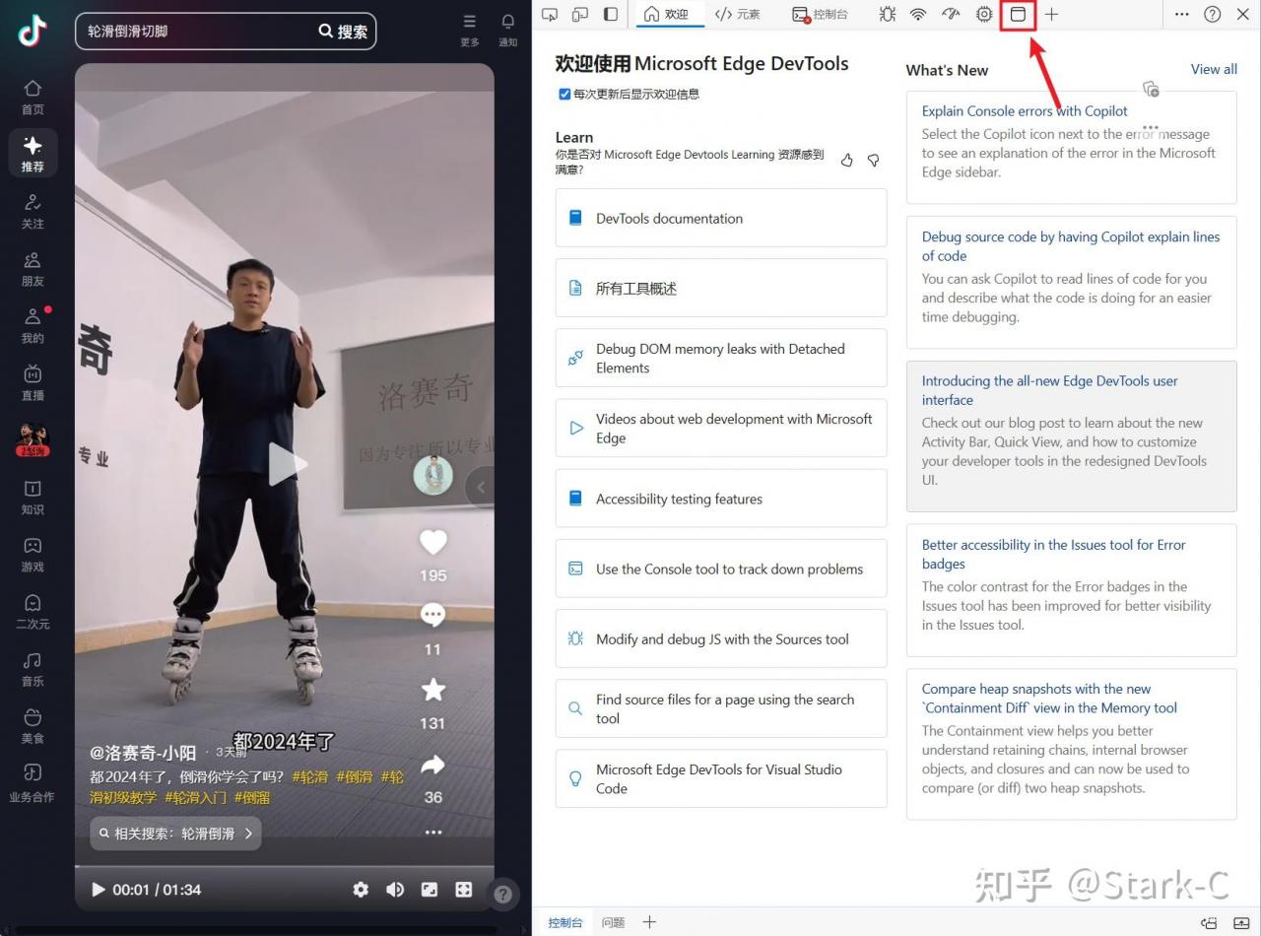Image resolution: width=1261 pixels, height=936 pixels.
Task: Open the author avatar on the video
Action: point(432,475)
